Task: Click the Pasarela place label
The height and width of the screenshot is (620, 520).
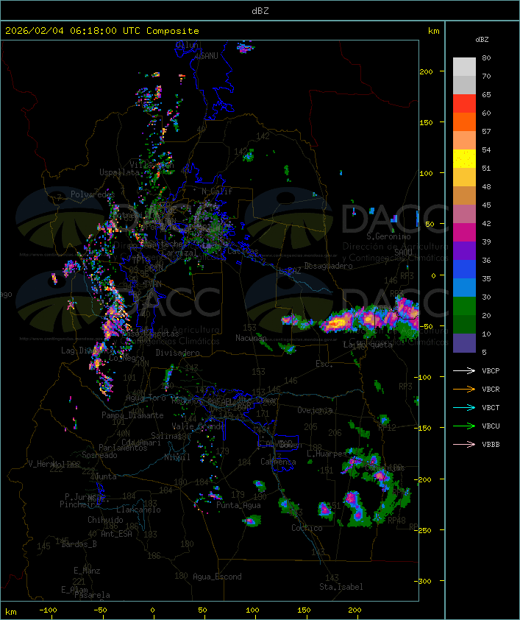Action: (x=92, y=595)
